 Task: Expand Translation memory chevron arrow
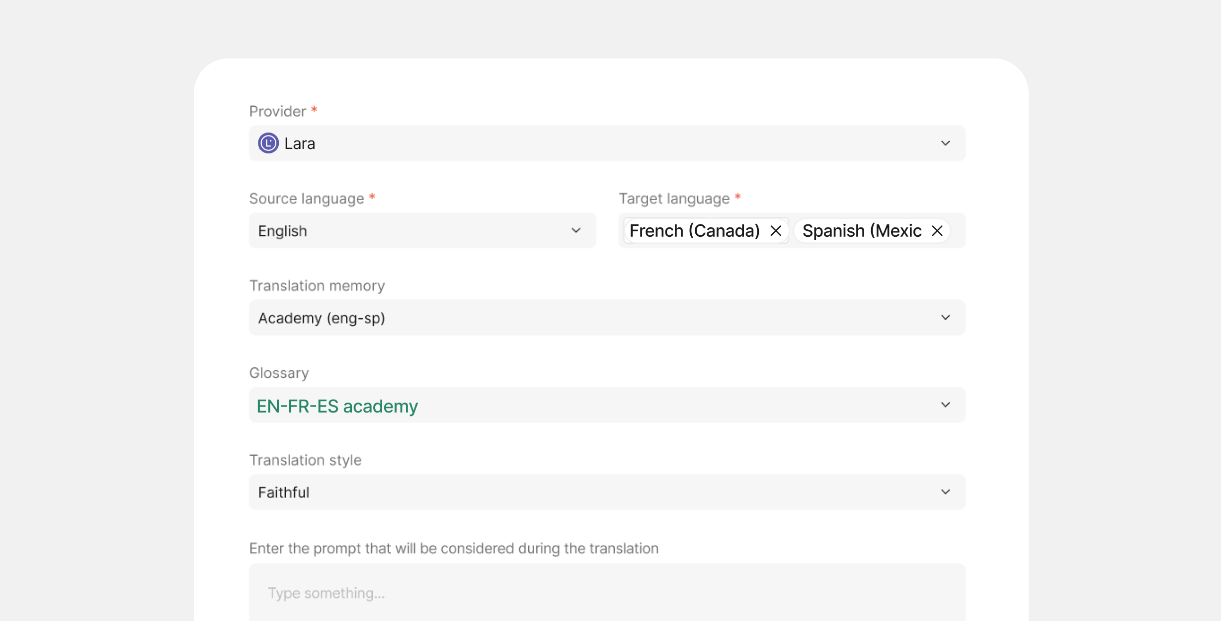[x=945, y=318]
